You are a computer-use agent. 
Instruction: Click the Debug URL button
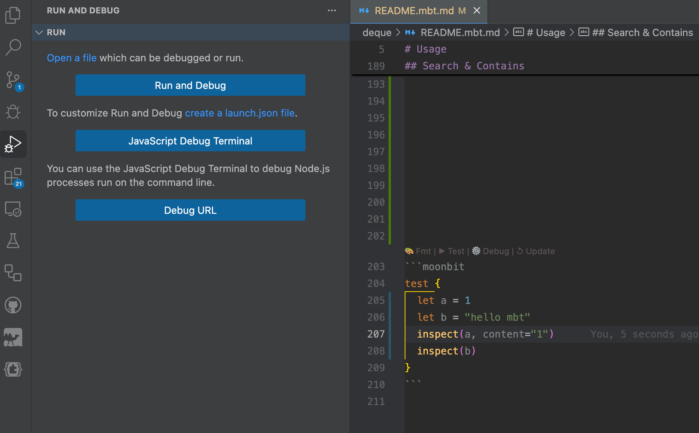tap(190, 210)
